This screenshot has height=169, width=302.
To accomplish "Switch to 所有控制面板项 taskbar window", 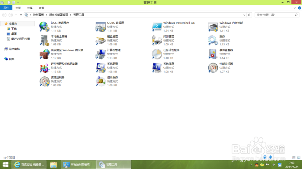I will coord(78,164).
